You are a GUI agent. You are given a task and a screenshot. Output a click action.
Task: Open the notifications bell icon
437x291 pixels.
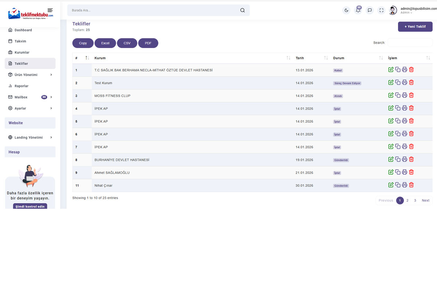(x=358, y=11)
